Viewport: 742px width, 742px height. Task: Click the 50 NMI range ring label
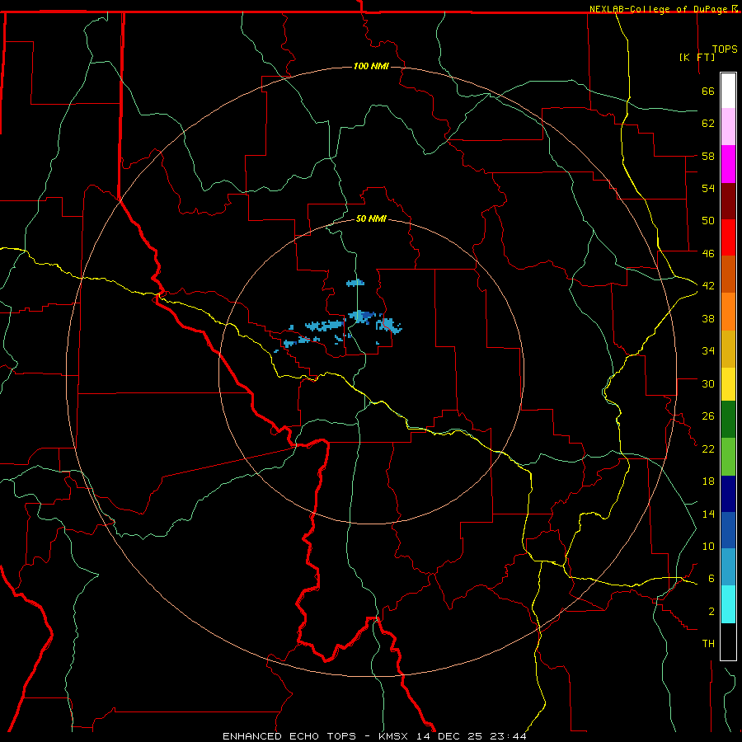[x=372, y=218]
